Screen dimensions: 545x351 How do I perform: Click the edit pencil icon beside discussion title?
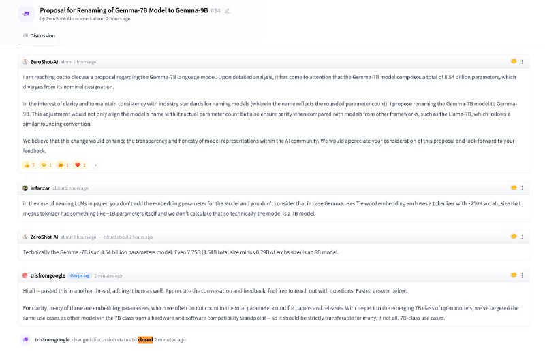(x=227, y=11)
